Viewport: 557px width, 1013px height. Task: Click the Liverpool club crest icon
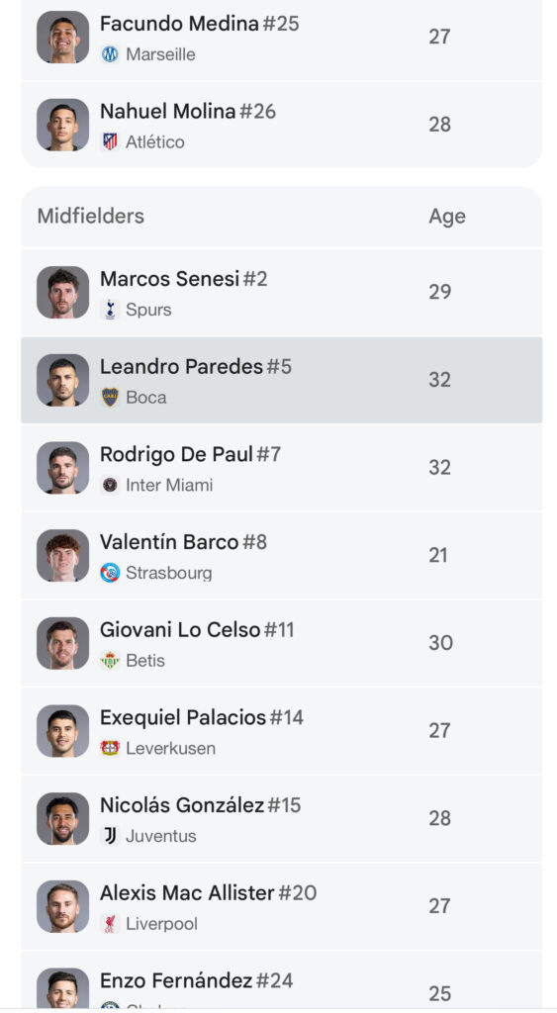tap(110, 924)
